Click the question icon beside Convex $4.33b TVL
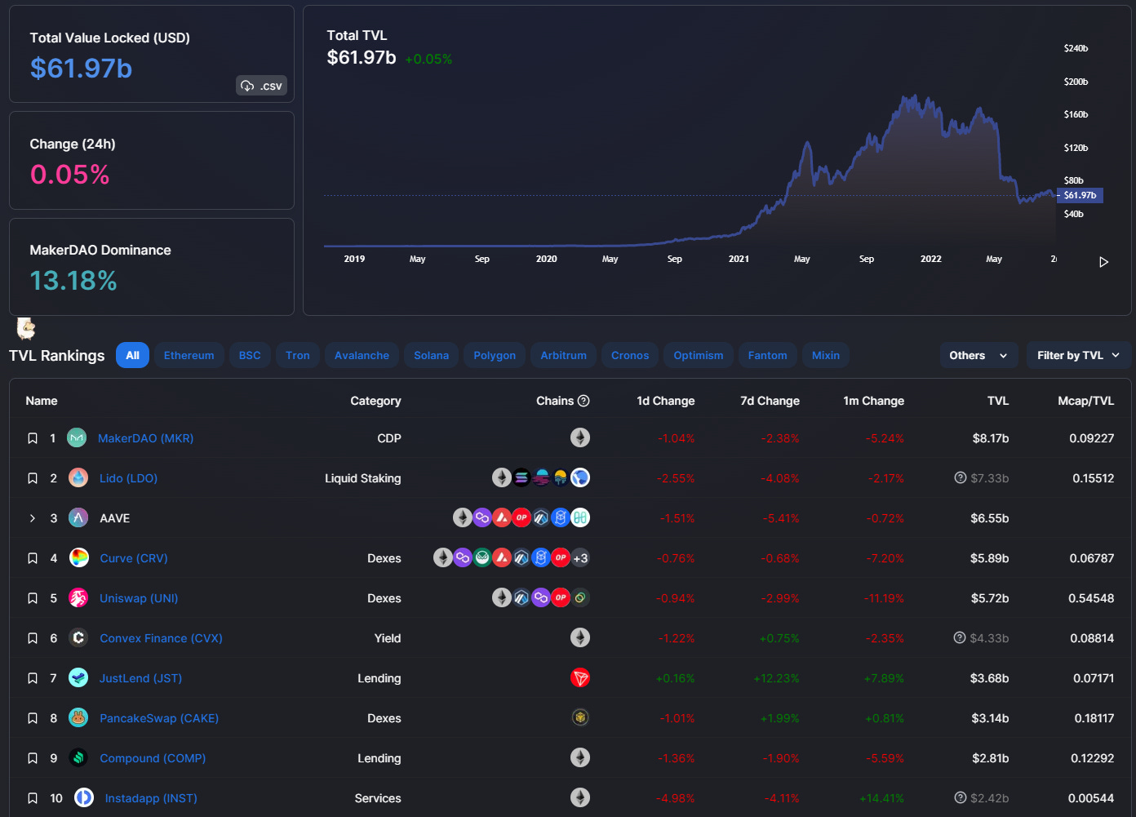The image size is (1136, 817). coord(960,637)
